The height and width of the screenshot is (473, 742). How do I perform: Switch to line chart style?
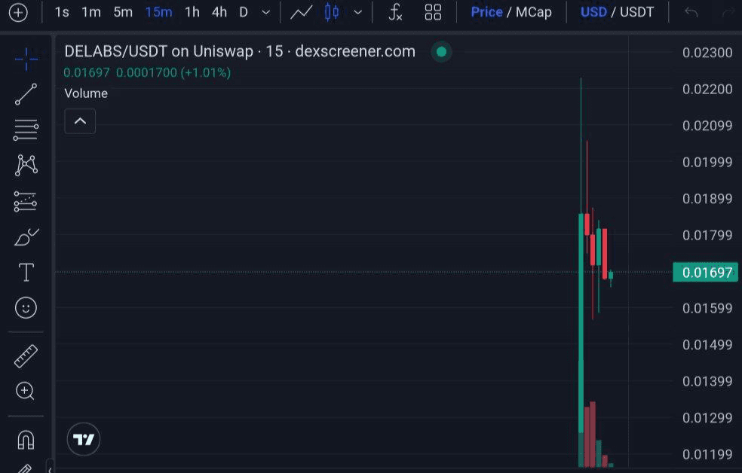[302, 12]
